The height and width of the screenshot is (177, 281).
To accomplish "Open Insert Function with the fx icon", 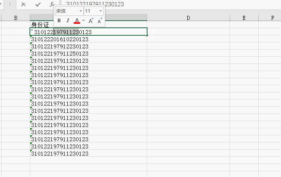I will point(52,4).
